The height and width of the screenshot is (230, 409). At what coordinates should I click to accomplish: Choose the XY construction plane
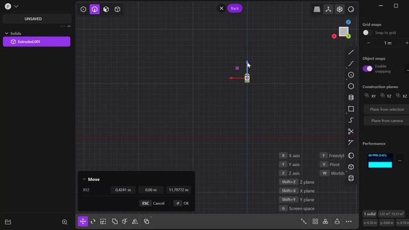click(371, 96)
